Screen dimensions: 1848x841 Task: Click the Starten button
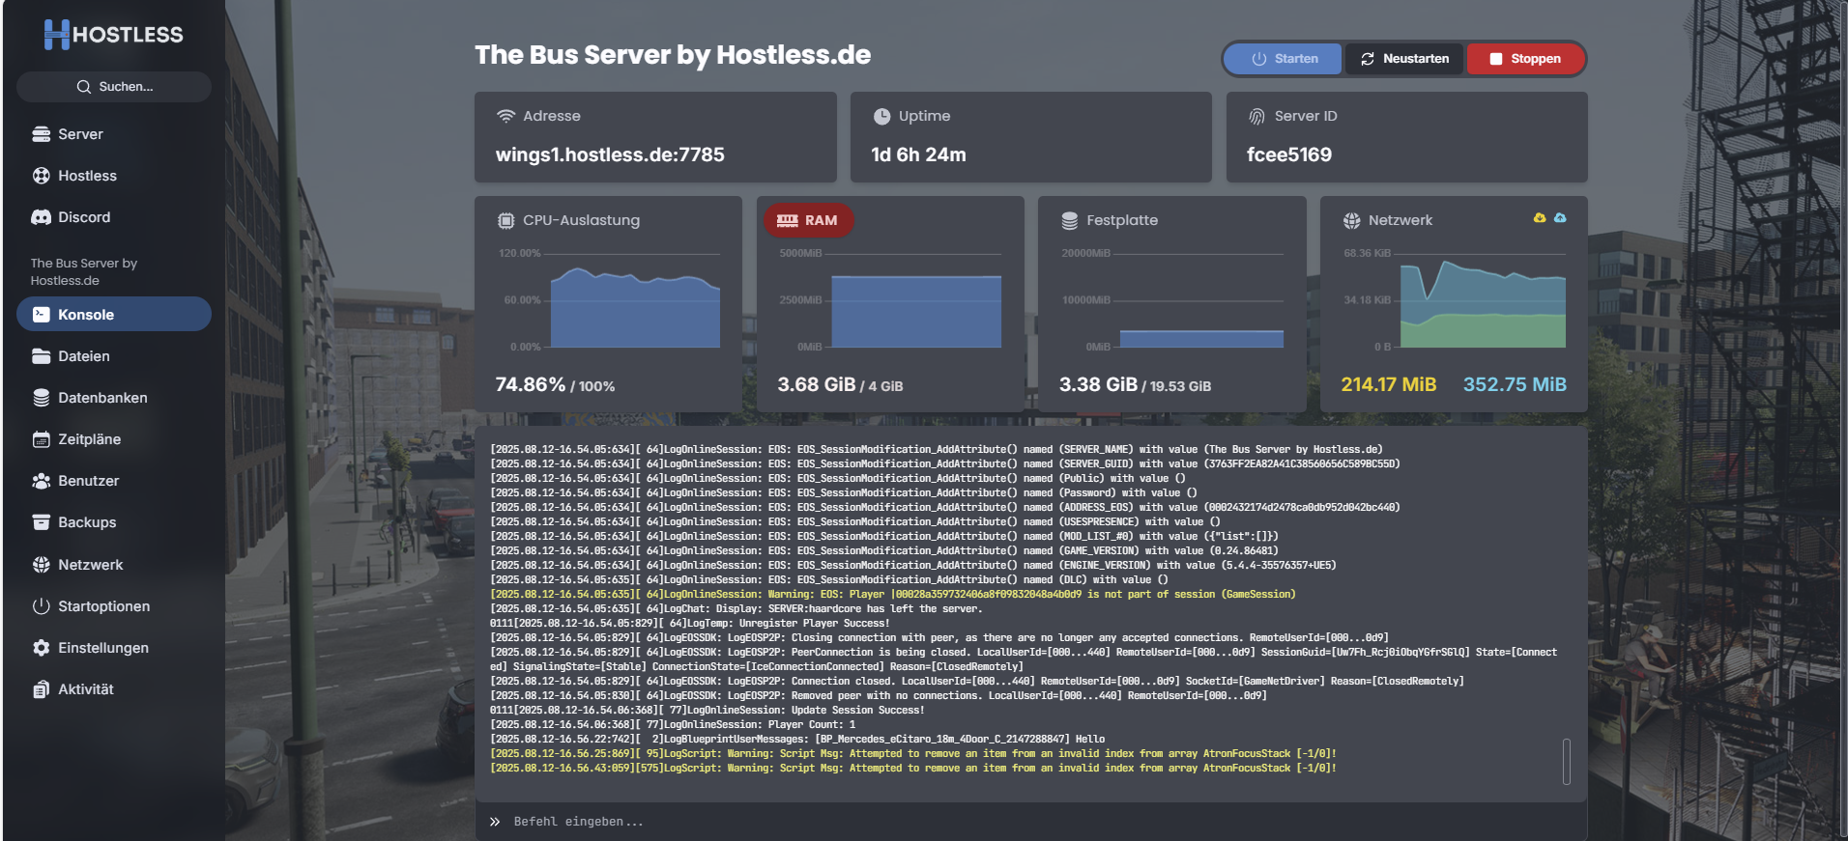click(1284, 59)
